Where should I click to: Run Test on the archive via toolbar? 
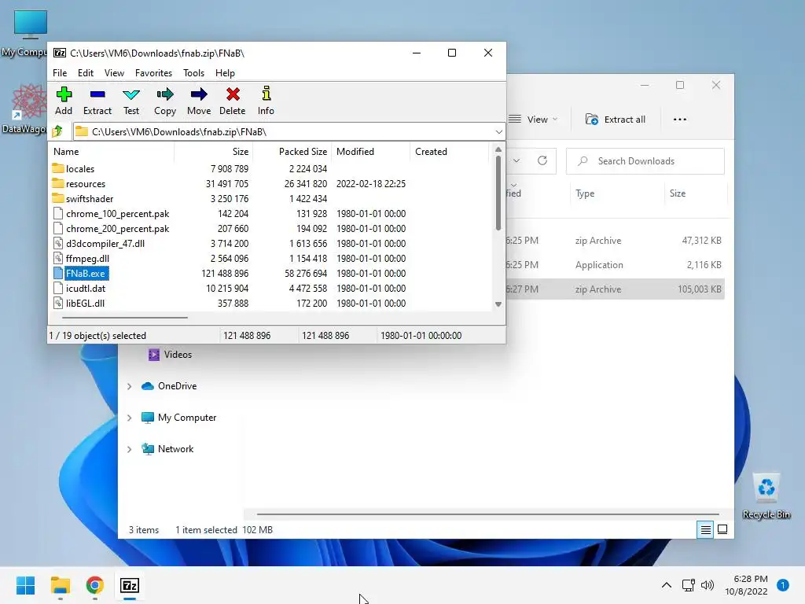tap(131, 101)
